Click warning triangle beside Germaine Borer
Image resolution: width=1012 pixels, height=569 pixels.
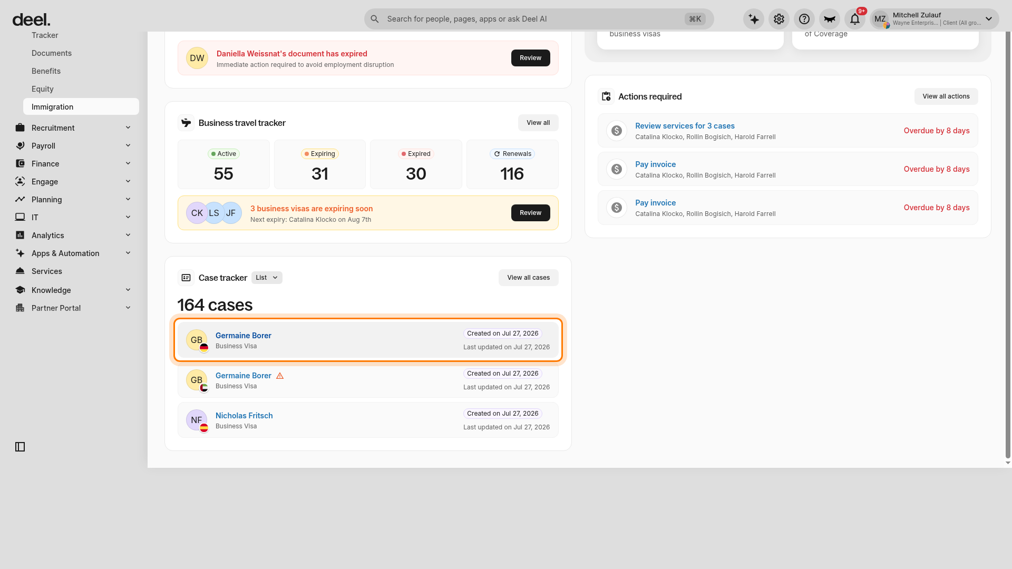click(280, 376)
